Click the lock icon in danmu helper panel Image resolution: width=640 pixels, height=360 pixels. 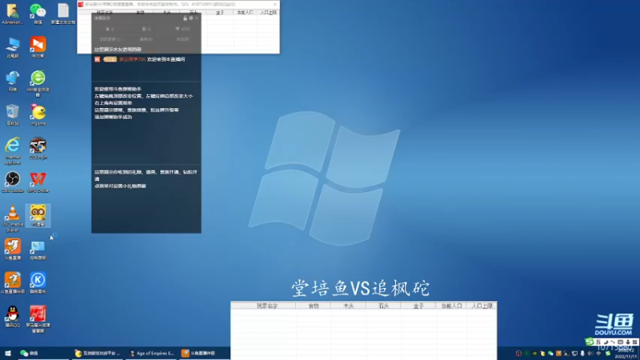(x=186, y=18)
